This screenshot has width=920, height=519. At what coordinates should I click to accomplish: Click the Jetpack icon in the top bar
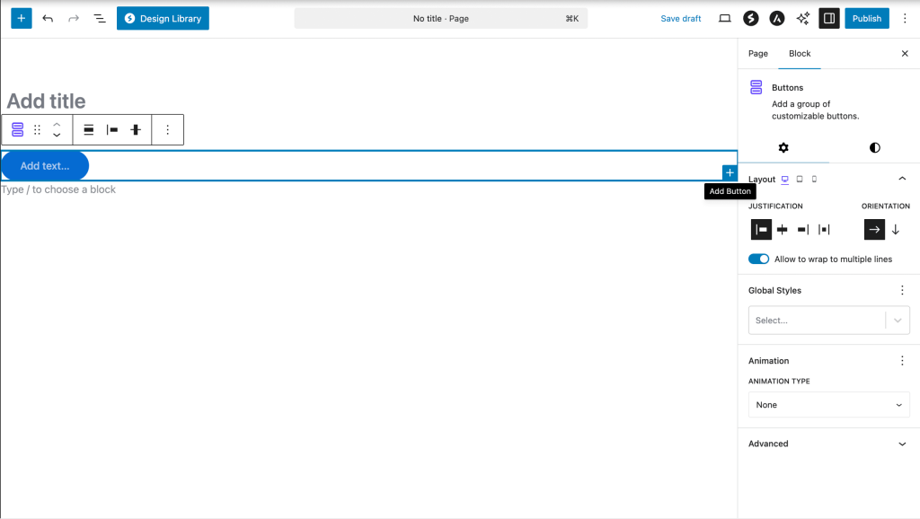750,18
